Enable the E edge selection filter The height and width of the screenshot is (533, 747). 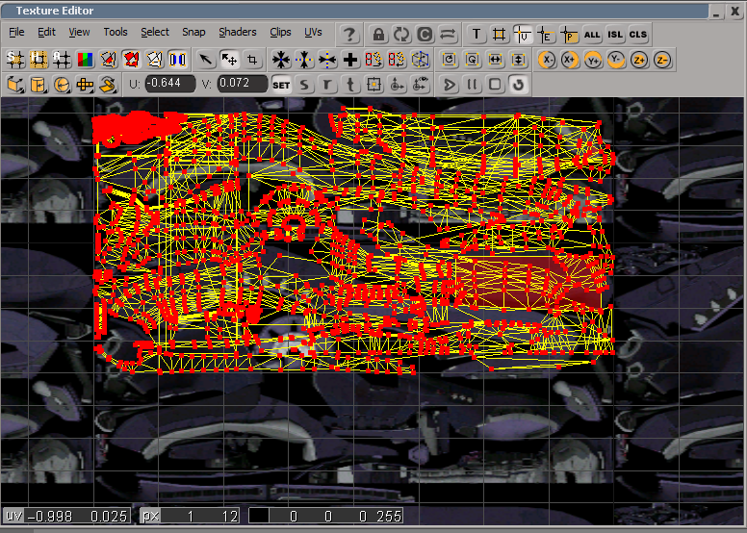pos(546,35)
